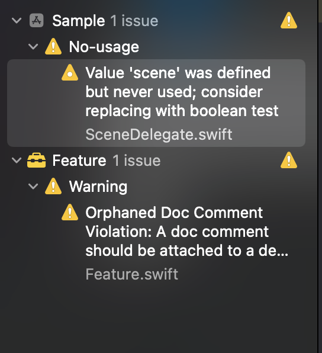Collapse the No-usage issue category
Viewport: 322px width, 353px height.
click(33, 47)
